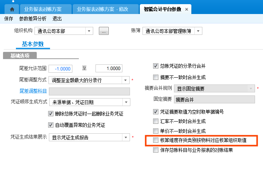Close the 智能会计平台参数 tab
263x178 pixels.
(x=186, y=9)
